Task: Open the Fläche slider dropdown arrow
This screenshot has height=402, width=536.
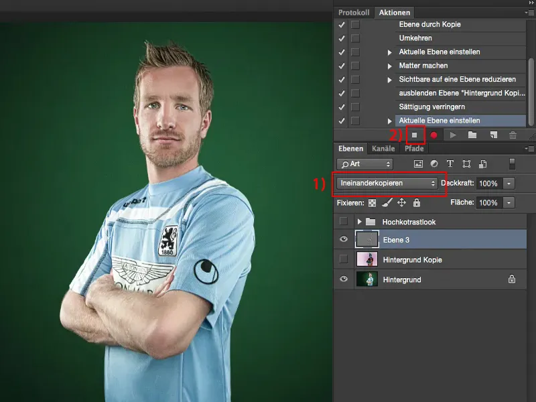Action: 509,203
